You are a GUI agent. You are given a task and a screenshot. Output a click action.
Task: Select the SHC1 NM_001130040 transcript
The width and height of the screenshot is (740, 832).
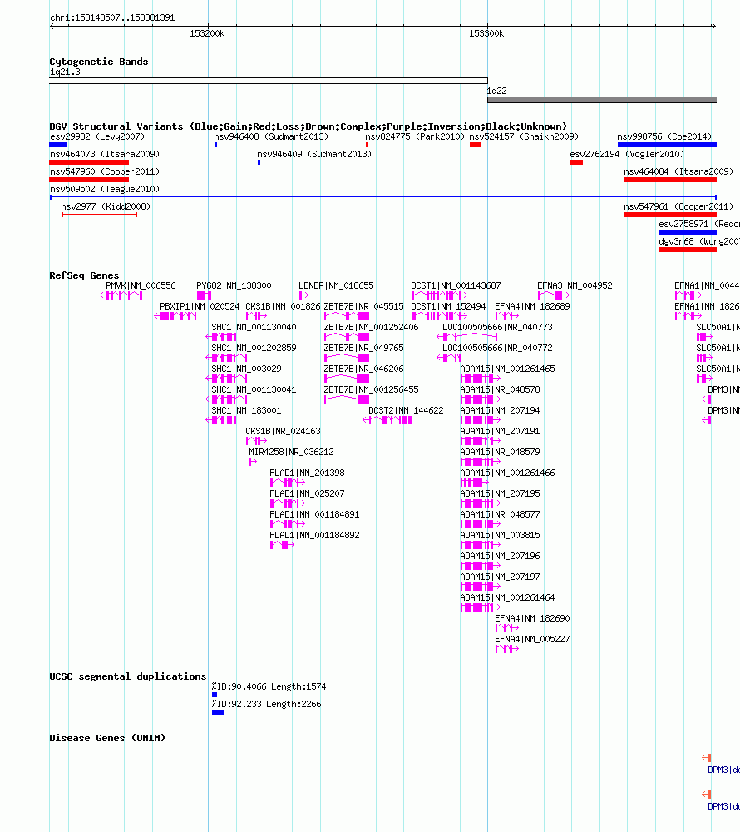(221, 337)
